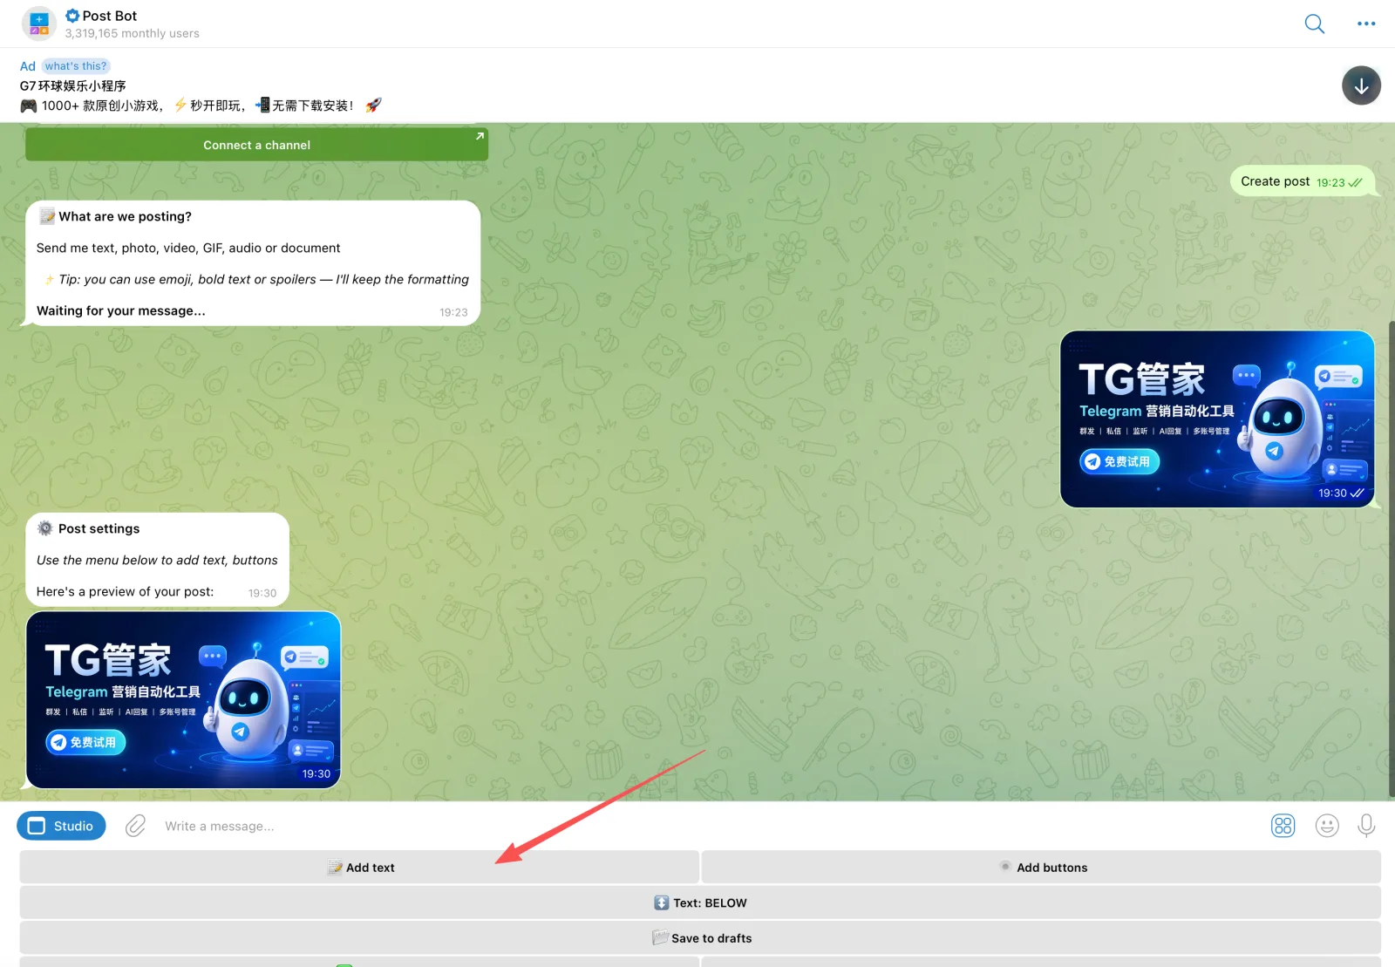Click the Post Bot avatar icon
This screenshot has width=1395, height=967.
pyautogui.click(x=39, y=24)
